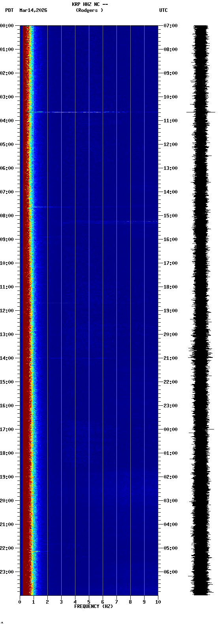Click the 23:00 UTC time label
Screen dimensions: 218x627
tap(171, 406)
